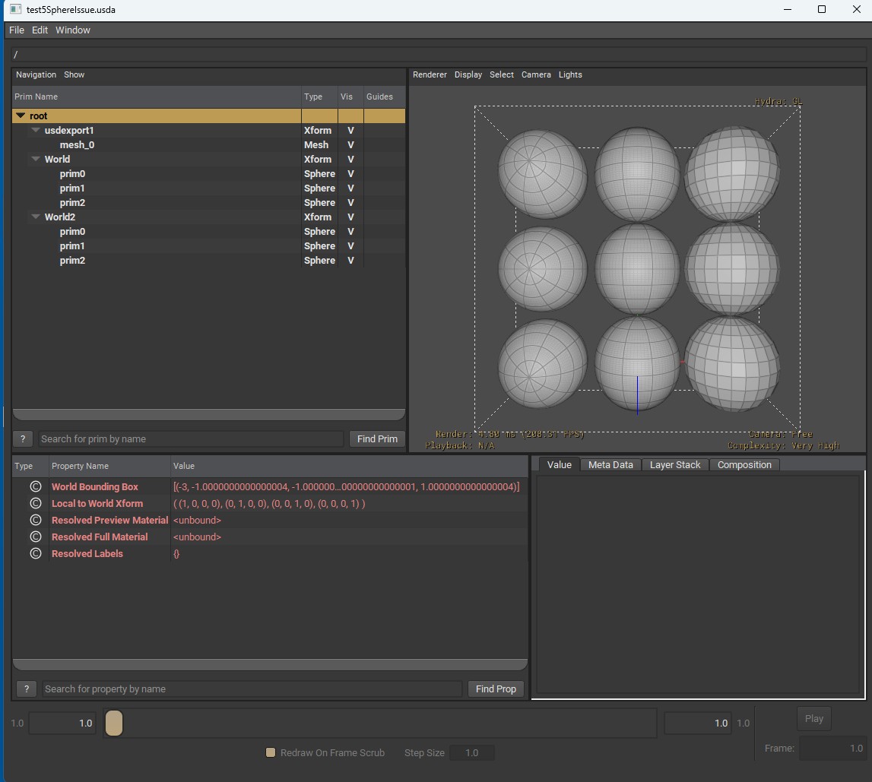The image size is (872, 782).
Task: Click the Find Prop button
Action: click(x=496, y=689)
